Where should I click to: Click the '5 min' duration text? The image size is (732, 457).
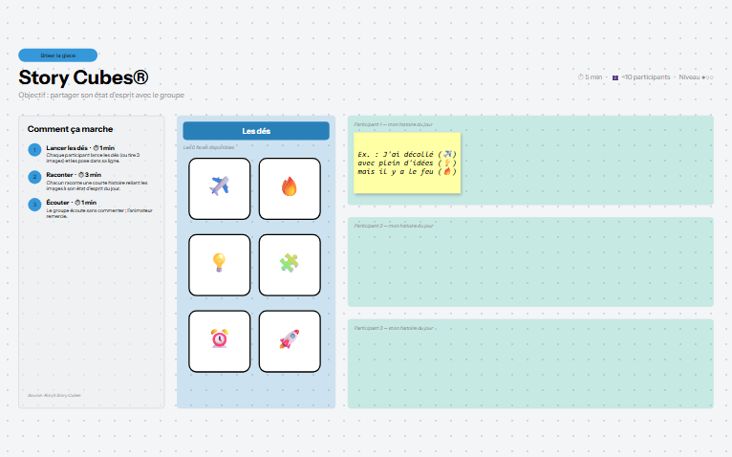pyautogui.click(x=593, y=77)
